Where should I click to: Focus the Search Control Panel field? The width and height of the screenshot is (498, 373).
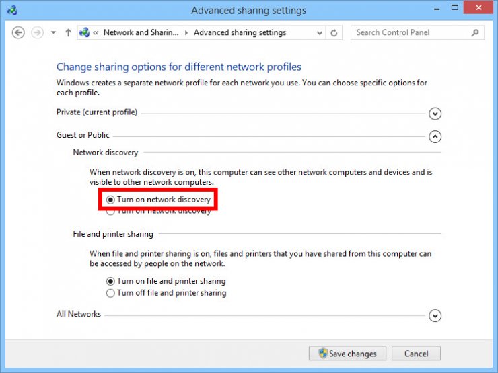[x=417, y=32]
